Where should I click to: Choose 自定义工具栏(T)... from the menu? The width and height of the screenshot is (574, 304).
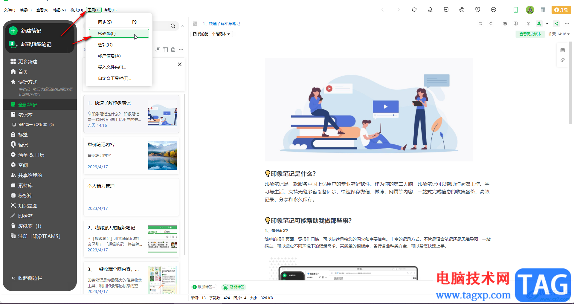pos(119,78)
